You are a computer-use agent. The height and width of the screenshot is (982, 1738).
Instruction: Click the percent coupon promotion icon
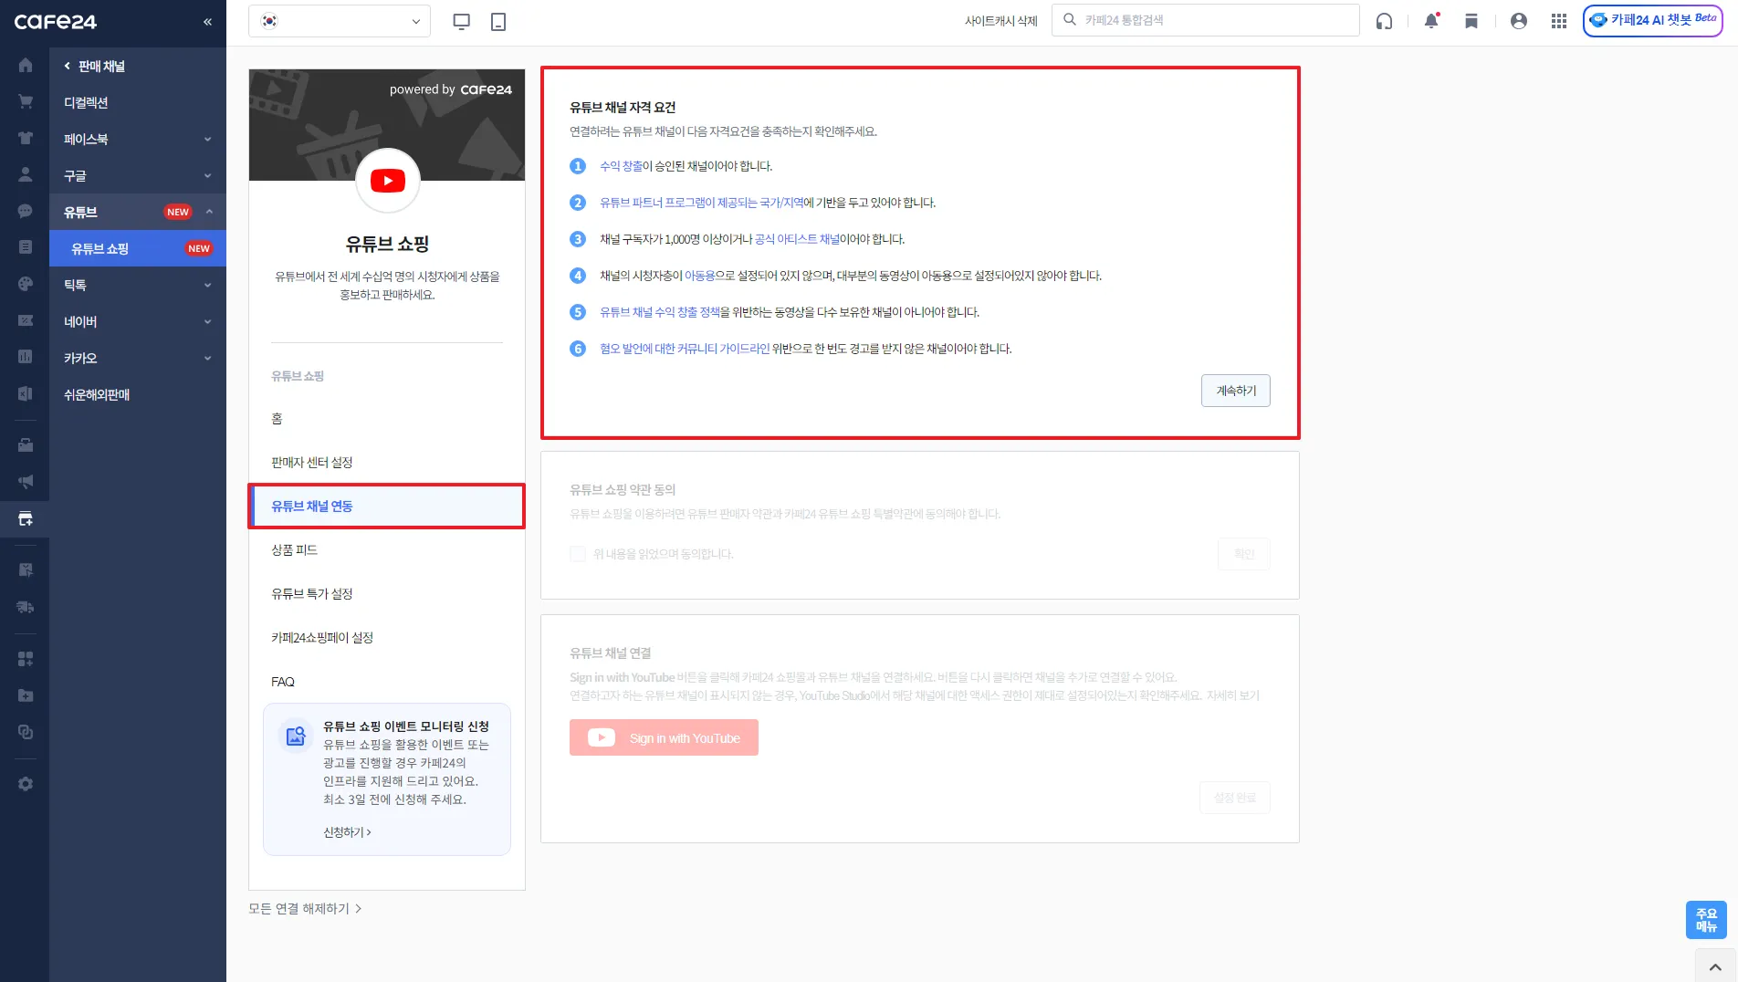click(26, 320)
